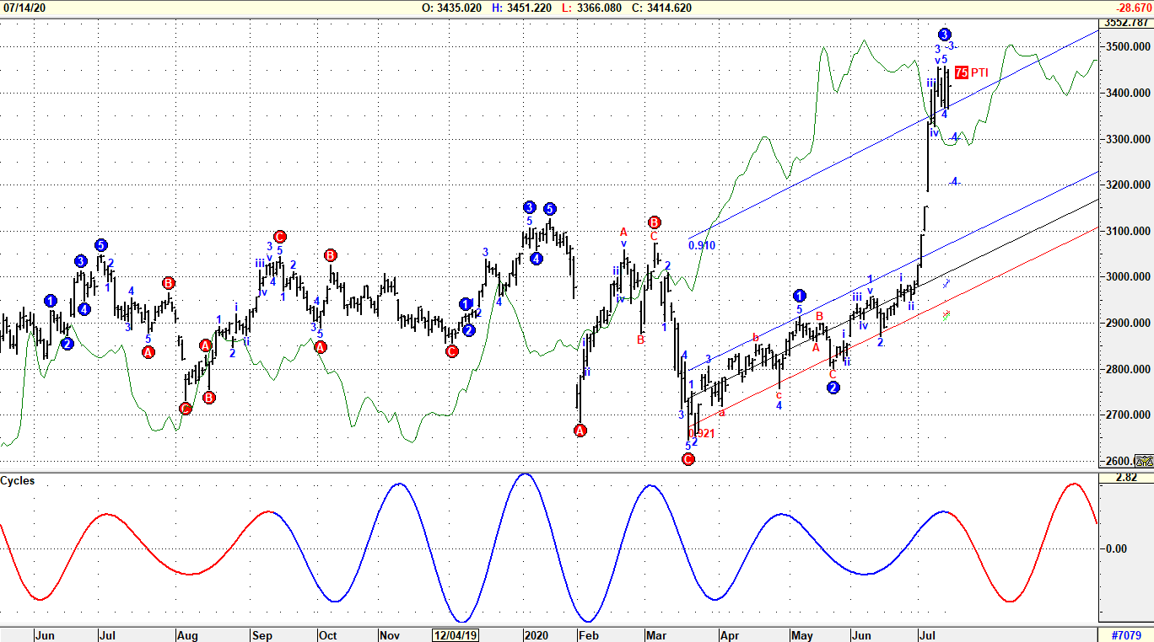The height and width of the screenshot is (642, 1154).
Task: Click the Cycles panel label
Action: pyautogui.click(x=18, y=480)
